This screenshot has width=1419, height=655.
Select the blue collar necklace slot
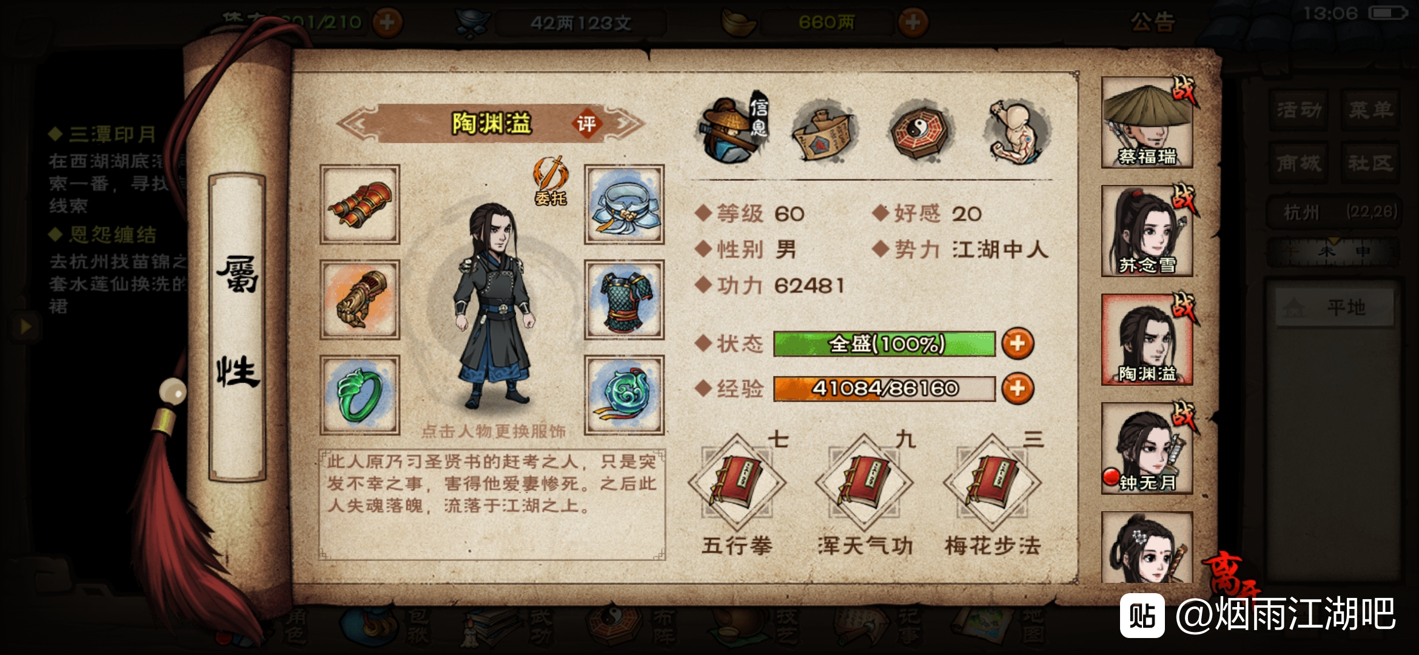pos(624,204)
